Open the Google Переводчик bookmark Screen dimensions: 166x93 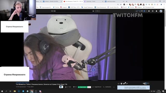(x=87, y=7)
